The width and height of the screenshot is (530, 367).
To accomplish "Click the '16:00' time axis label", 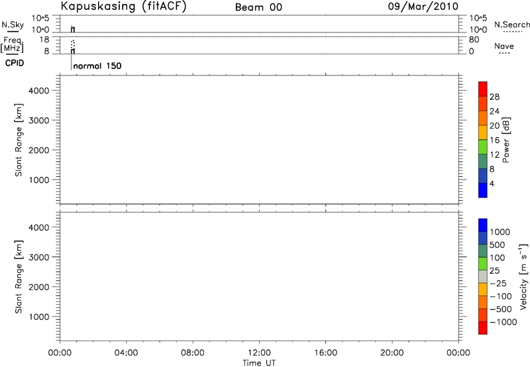I will [x=325, y=353].
